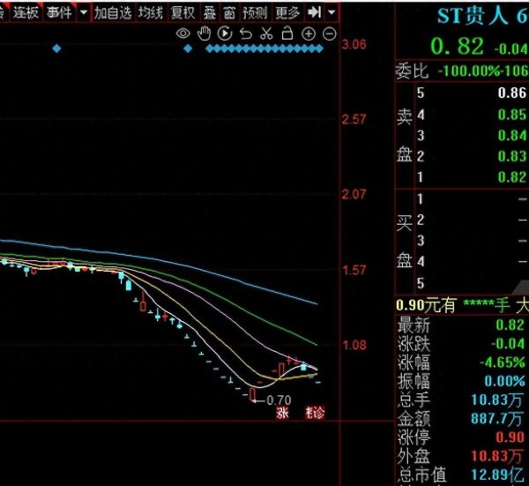Click the large 0.82 current price

457,46
